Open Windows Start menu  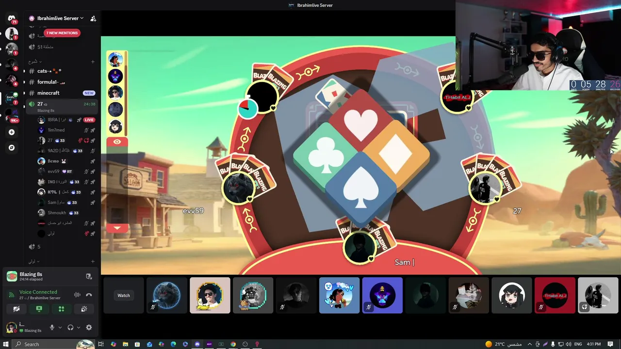(6, 344)
